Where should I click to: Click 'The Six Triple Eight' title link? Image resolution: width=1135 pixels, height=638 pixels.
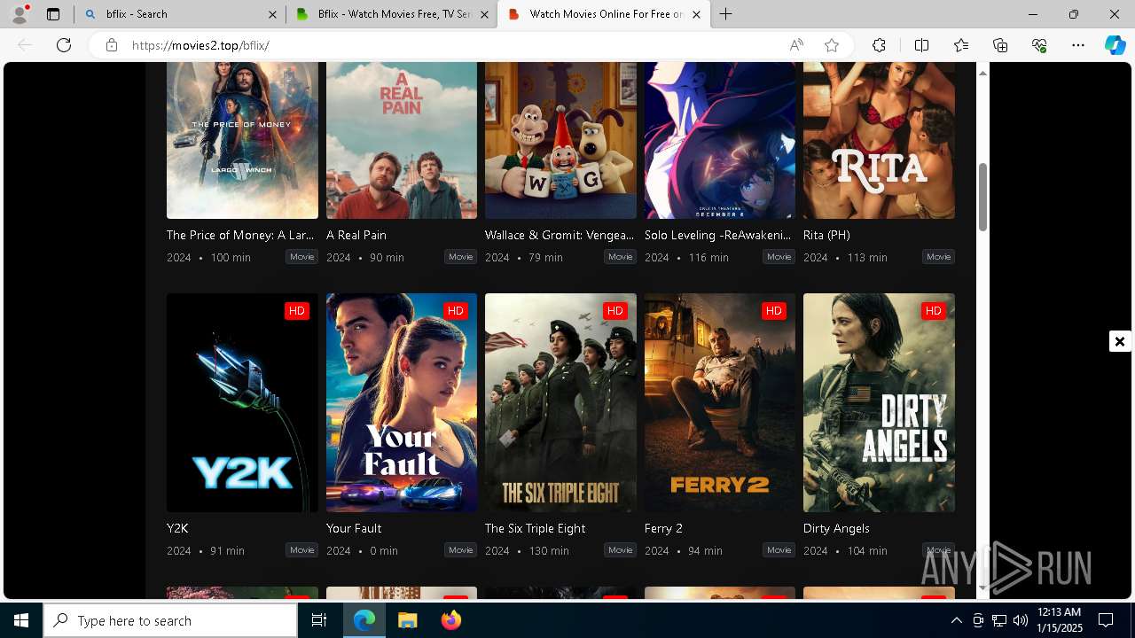coord(536,528)
